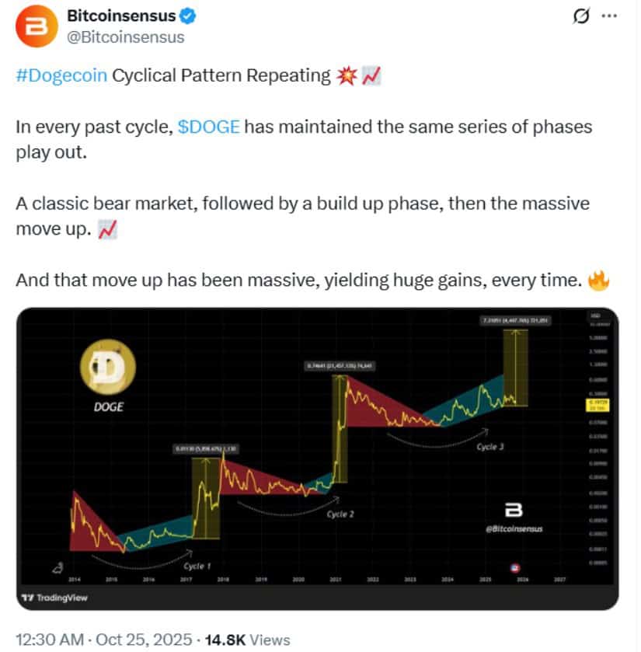
Task: Open the #Dogecoin hashtag
Action: (60, 75)
